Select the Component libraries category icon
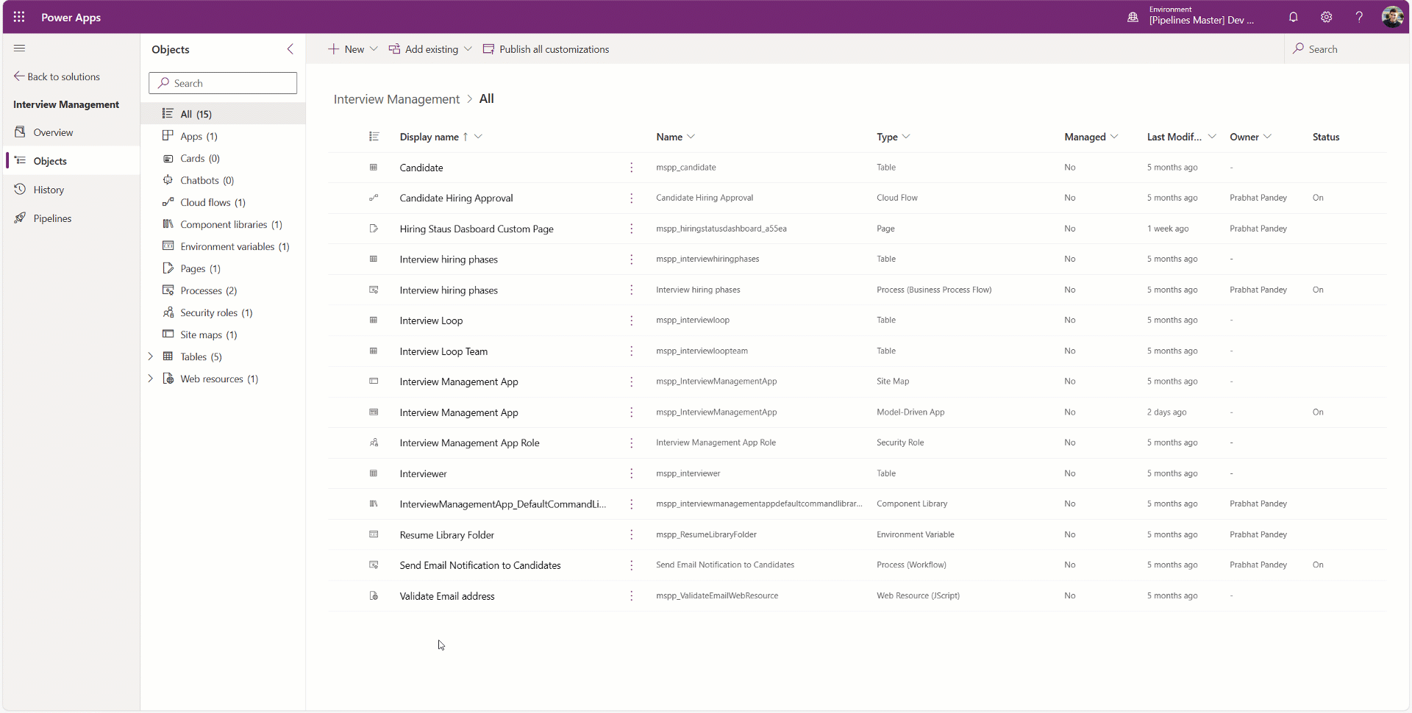1412x713 pixels. coord(168,224)
